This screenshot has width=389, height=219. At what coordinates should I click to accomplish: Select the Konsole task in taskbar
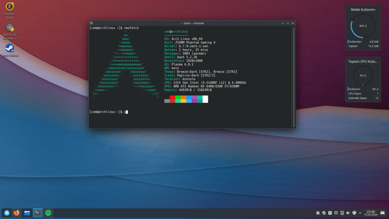pyautogui.click(x=38, y=213)
